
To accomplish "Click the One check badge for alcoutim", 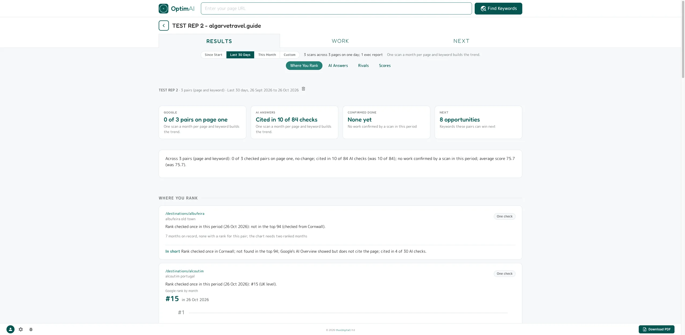I will click(505, 274).
